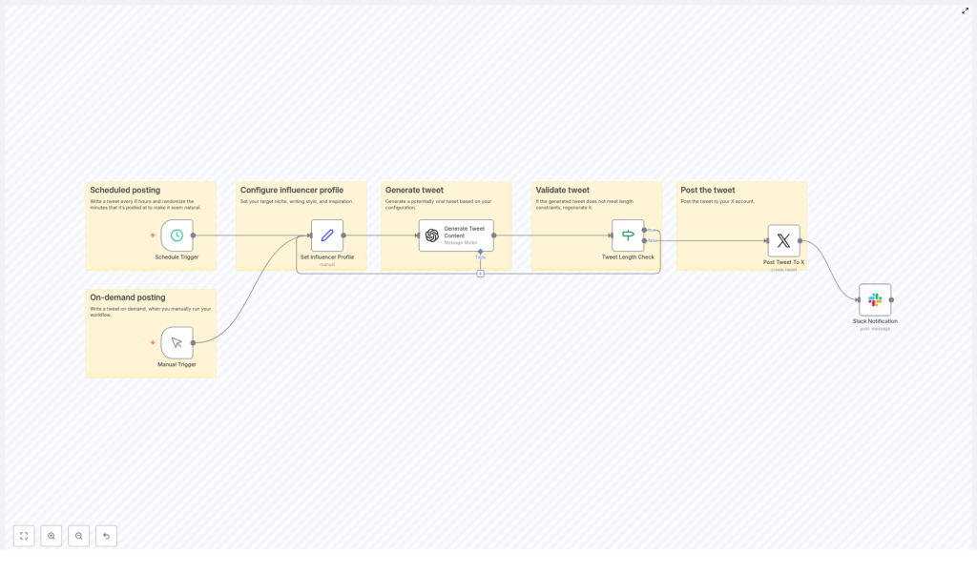
Task: Zoom in on the workflow canvas
Action: [x=51, y=536]
